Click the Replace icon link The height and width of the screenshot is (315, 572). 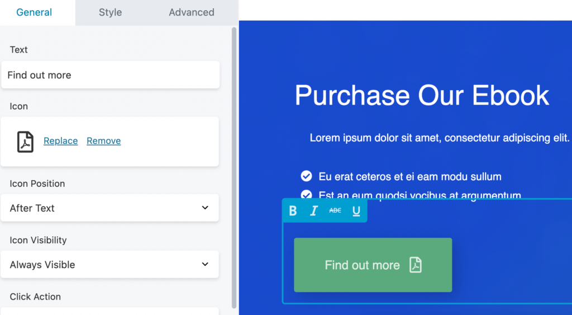point(61,141)
